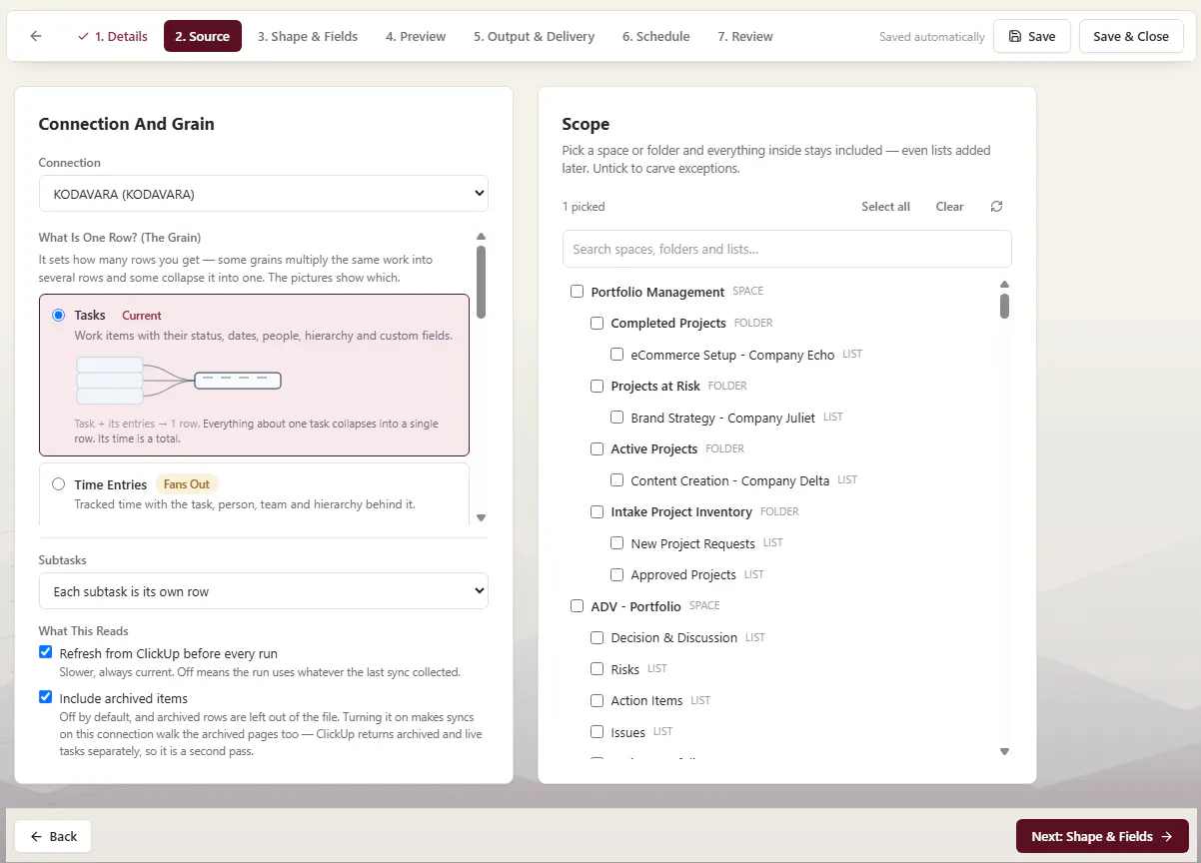The image size is (1201, 863).
Task: Open the Subtasks dropdown
Action: point(264,591)
